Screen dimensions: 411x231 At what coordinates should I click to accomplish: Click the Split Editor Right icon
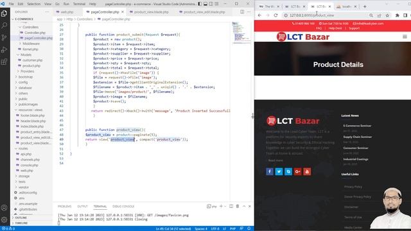coord(242,12)
